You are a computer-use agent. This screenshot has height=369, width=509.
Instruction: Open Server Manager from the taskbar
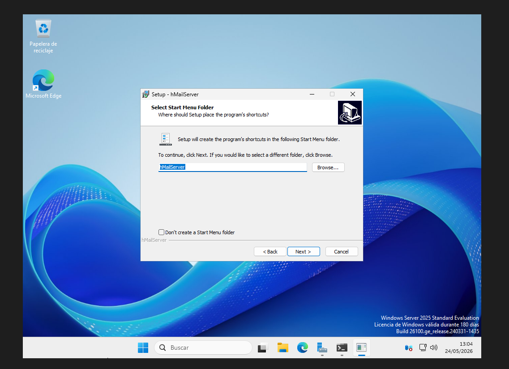pyautogui.click(x=322, y=348)
